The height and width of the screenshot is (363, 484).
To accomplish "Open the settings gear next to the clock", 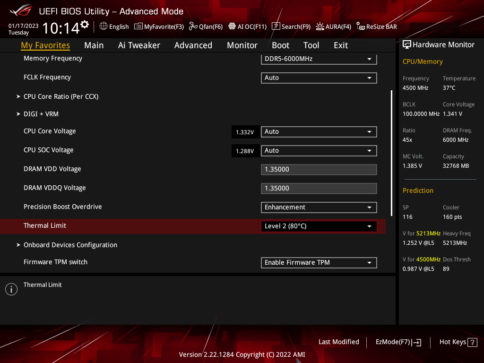I will click(x=85, y=25).
